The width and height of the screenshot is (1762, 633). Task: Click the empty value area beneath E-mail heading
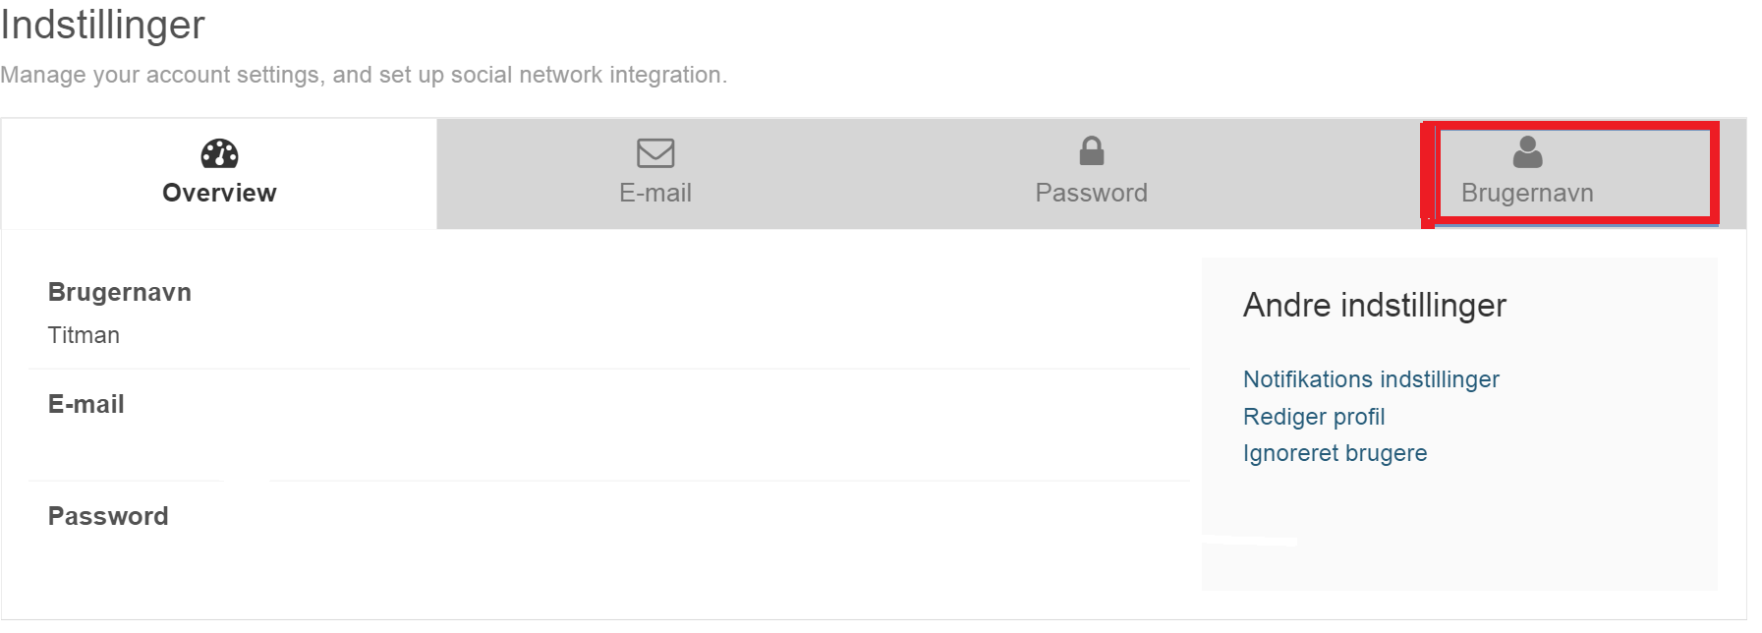pyautogui.click(x=609, y=447)
